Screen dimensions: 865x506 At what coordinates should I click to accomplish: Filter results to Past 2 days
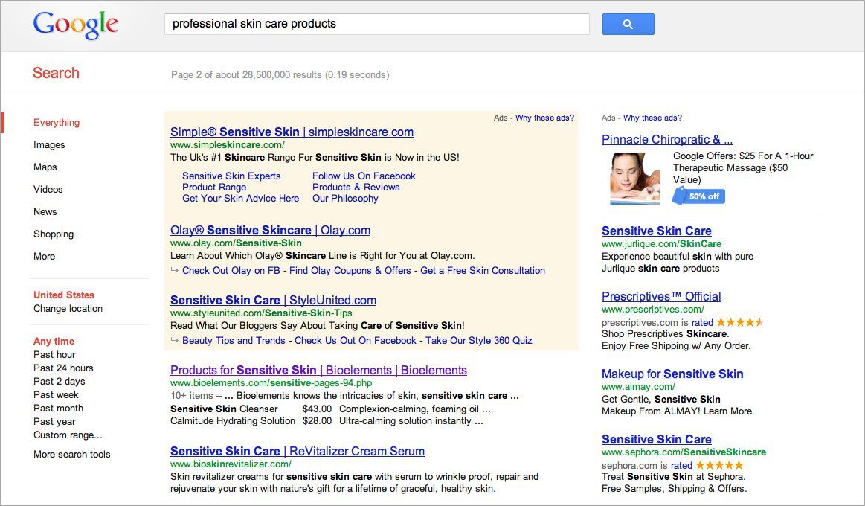click(59, 381)
